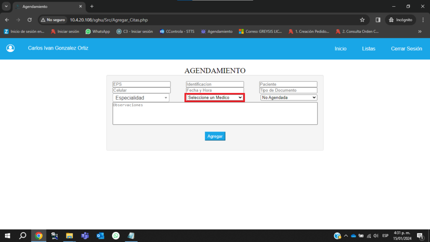Open Listas in the navigation bar

point(368,49)
